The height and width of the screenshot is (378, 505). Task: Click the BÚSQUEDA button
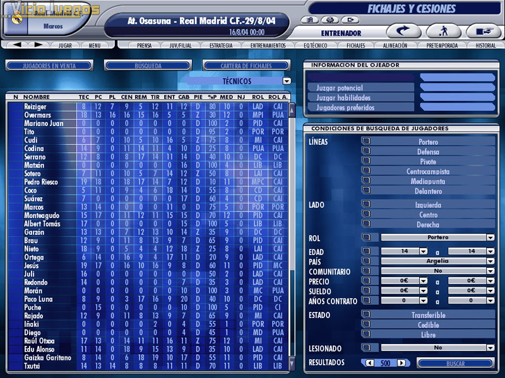click(148, 66)
